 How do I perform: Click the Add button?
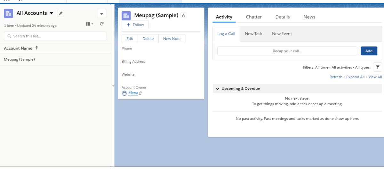coord(369,51)
